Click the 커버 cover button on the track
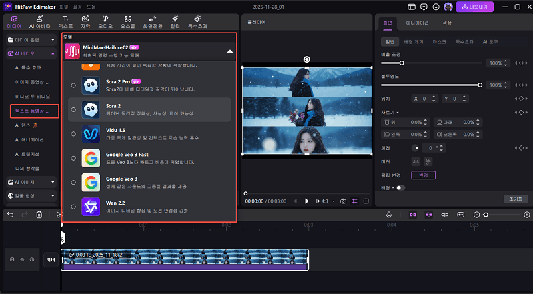This screenshot has height=294, width=533. (x=51, y=259)
